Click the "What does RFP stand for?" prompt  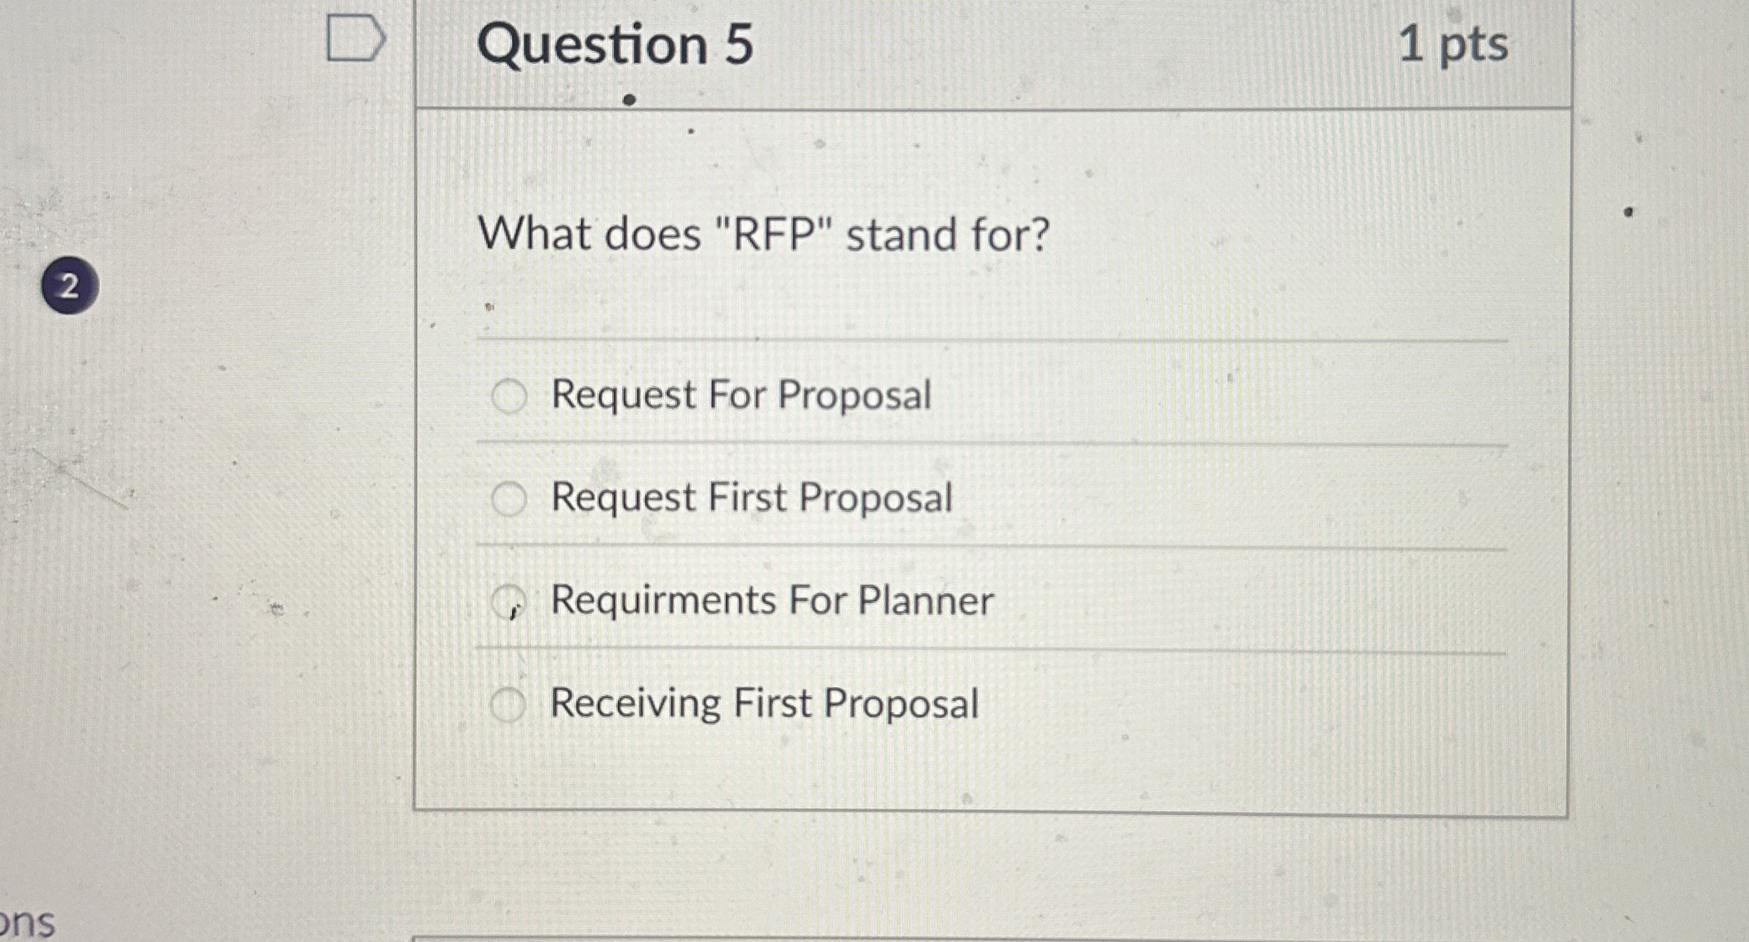coord(764,233)
